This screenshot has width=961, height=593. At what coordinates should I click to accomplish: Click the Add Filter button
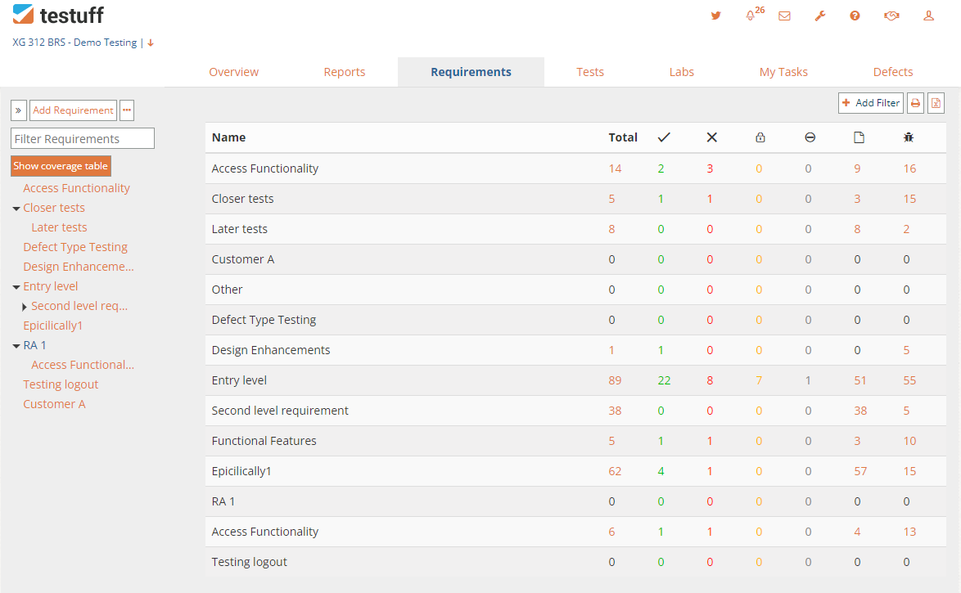click(x=870, y=103)
